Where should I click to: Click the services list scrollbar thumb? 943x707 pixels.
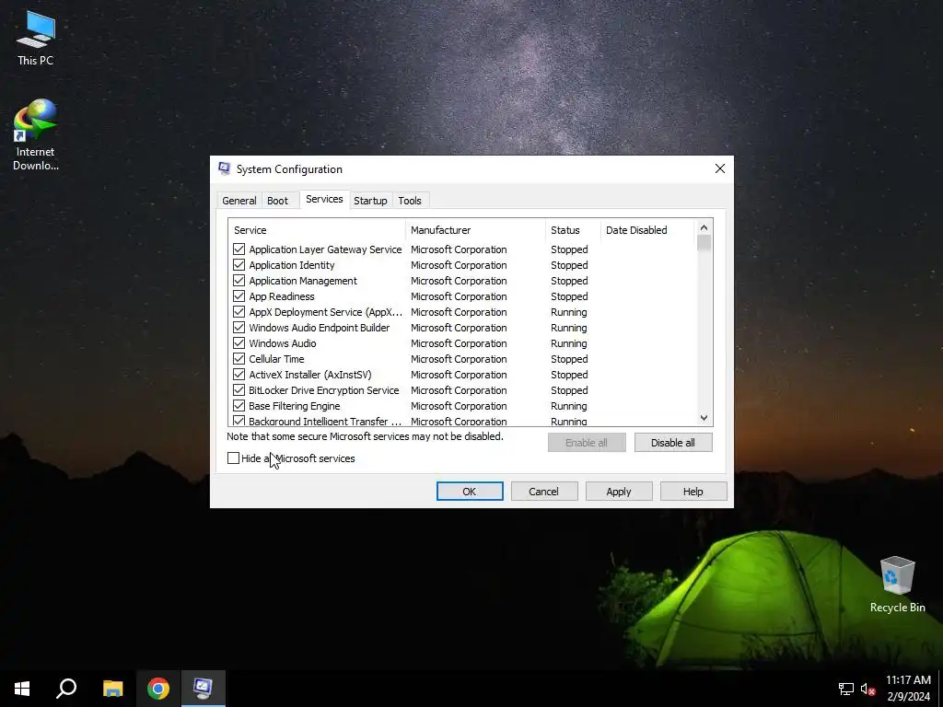[704, 243]
